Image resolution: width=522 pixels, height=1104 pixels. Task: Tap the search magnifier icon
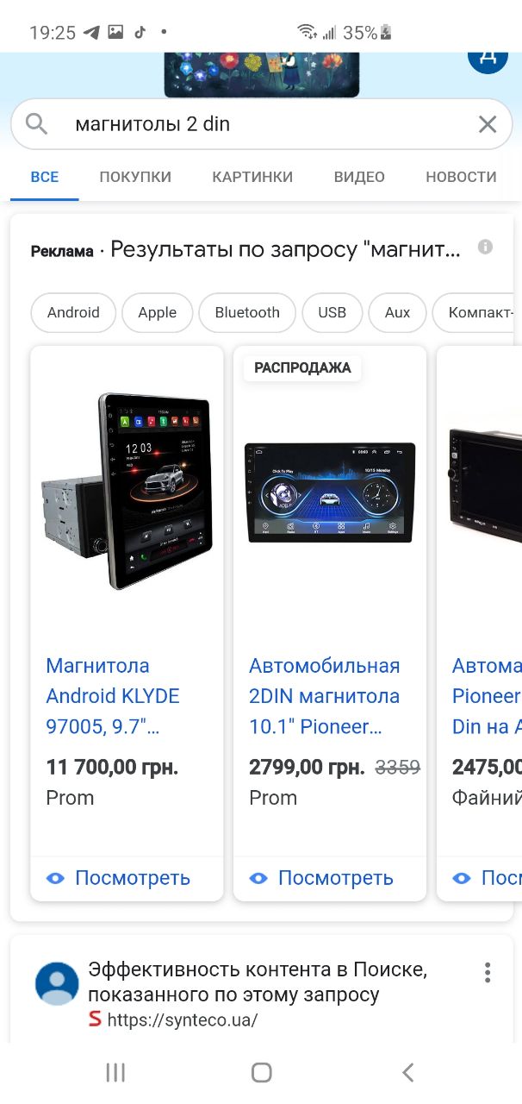point(36,124)
